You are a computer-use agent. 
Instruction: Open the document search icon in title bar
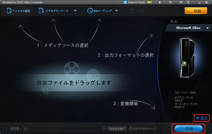[188, 2]
